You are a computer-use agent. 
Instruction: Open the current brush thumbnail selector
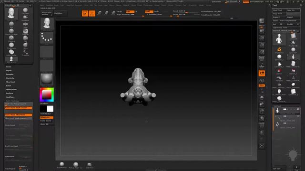point(47,24)
